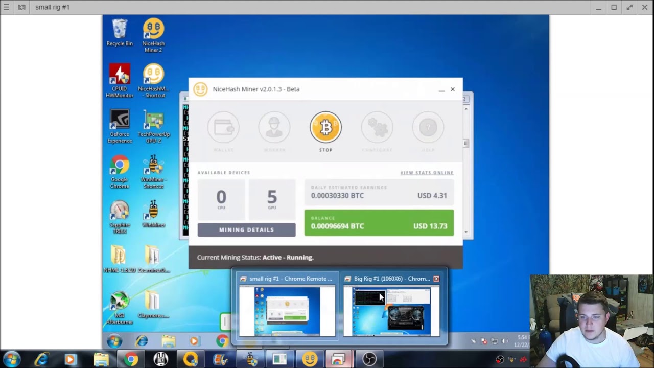Close the Big Rig #1 preview thumbnail
Viewport: 654px width, 368px height.
[436, 279]
